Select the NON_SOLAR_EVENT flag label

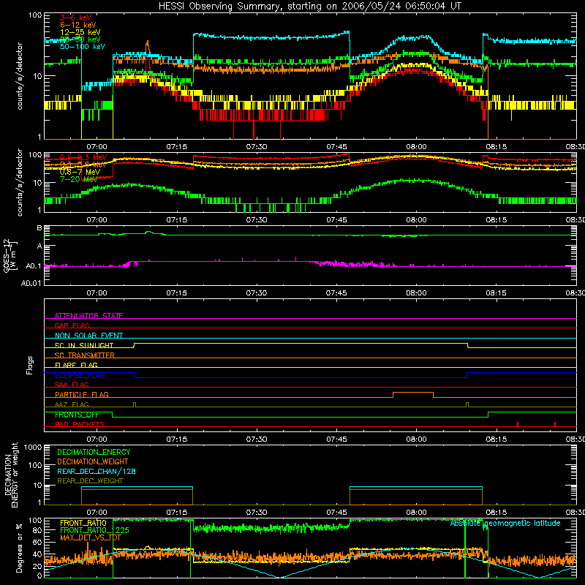(88, 336)
